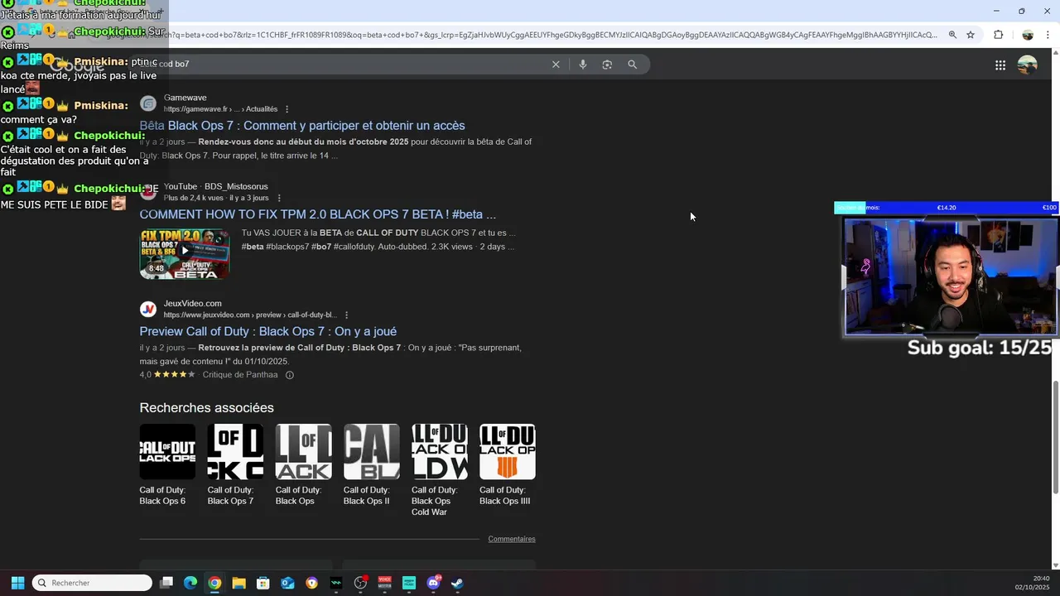Open Preview Call of Duty Black Ops 7 link
This screenshot has height=596, width=1060.
tap(268, 332)
